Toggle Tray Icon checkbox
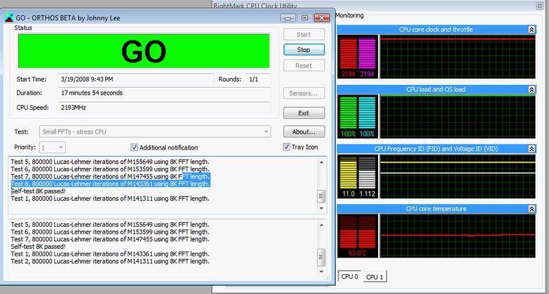 (286, 147)
